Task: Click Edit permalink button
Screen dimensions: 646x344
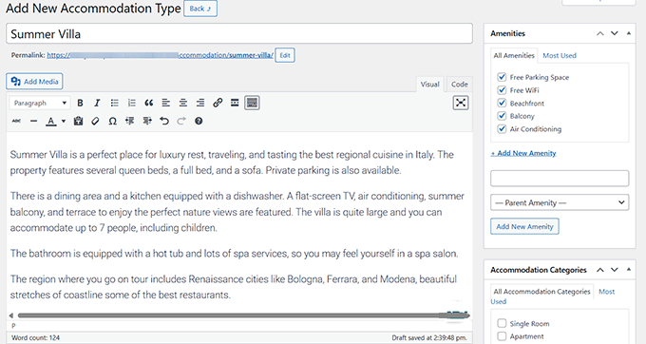Action: (x=285, y=55)
